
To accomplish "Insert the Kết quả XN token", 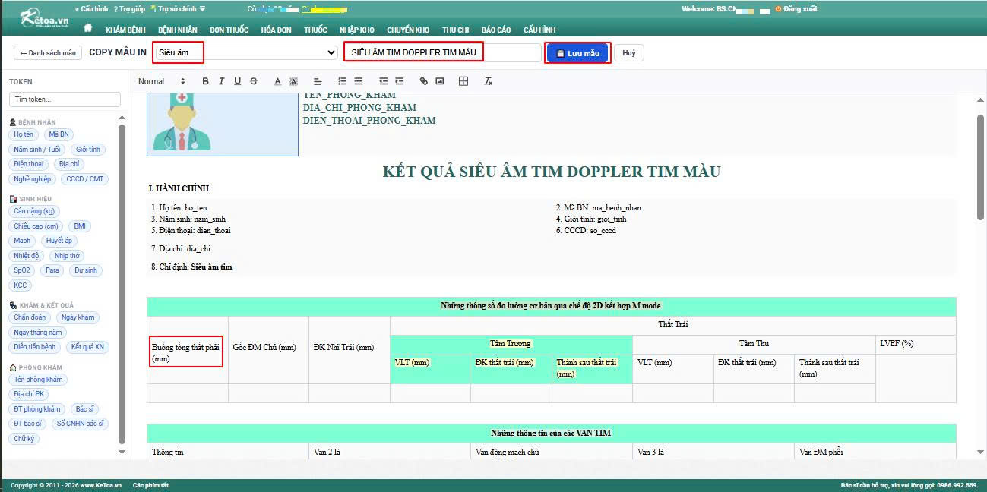I will click(87, 347).
